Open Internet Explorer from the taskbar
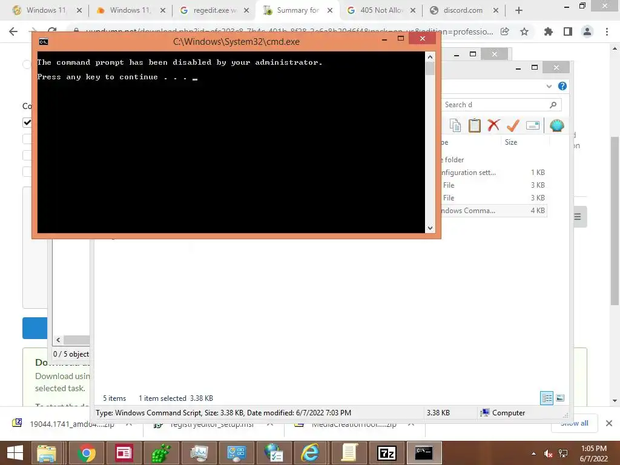This screenshot has width=620, height=465. [x=311, y=453]
